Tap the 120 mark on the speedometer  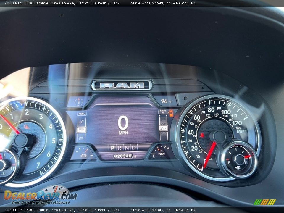click(x=237, y=123)
